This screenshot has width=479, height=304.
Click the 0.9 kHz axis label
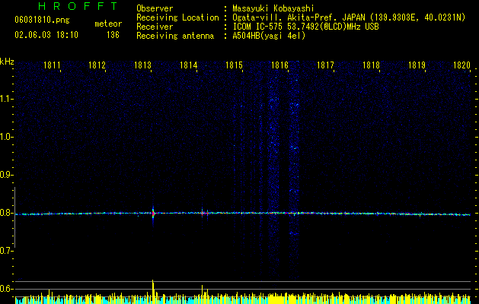6,175
